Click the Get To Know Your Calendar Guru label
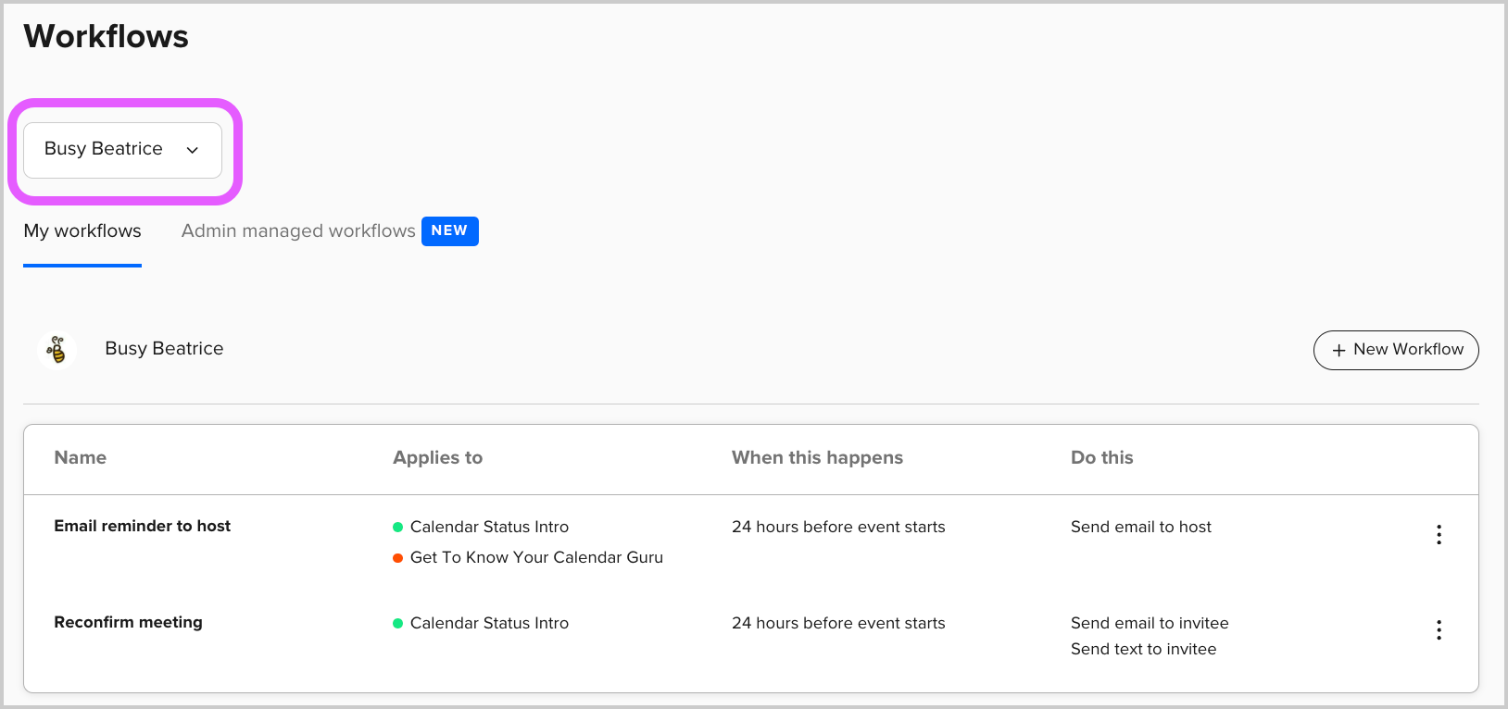This screenshot has height=709, width=1508. point(536,557)
